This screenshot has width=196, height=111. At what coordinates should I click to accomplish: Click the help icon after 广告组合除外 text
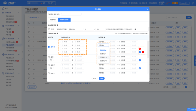135,29
